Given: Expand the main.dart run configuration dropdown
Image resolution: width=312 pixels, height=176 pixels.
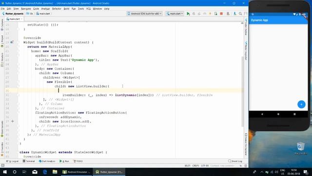Looking at the screenshot, I should tap(175, 14).
